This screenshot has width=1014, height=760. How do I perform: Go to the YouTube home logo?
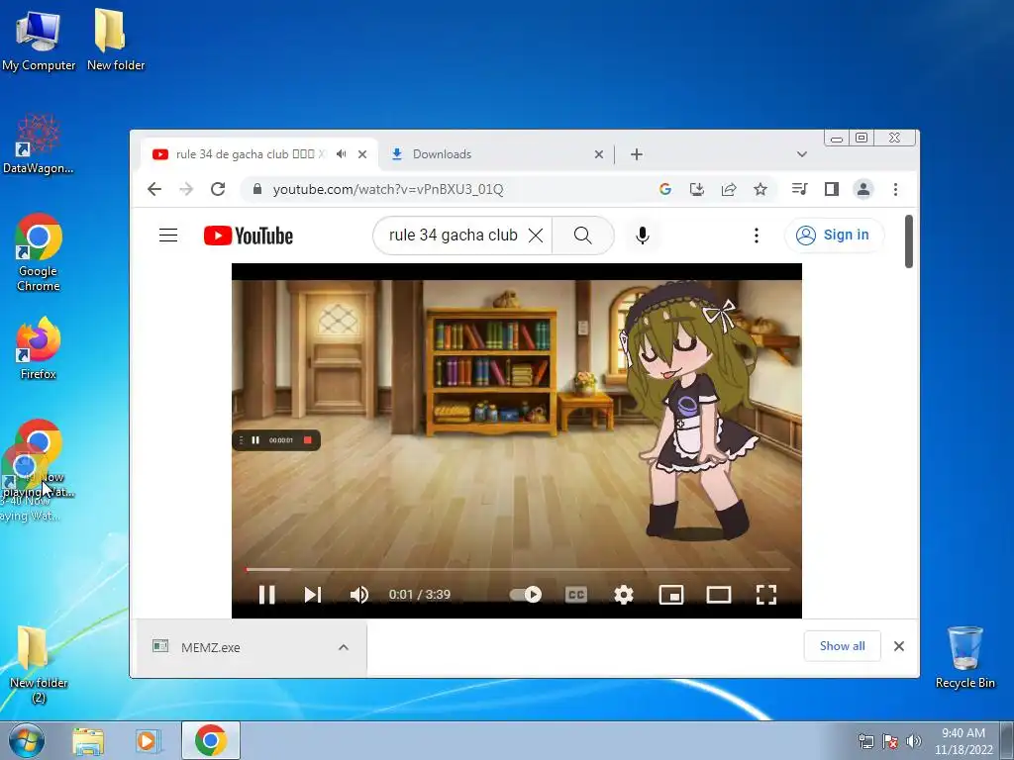point(249,236)
